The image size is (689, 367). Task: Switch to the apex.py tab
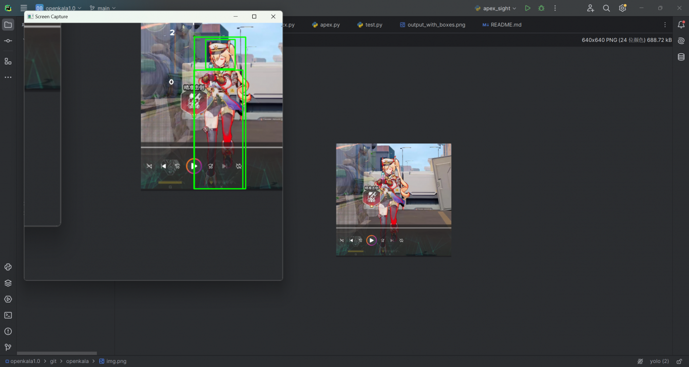pyautogui.click(x=326, y=25)
